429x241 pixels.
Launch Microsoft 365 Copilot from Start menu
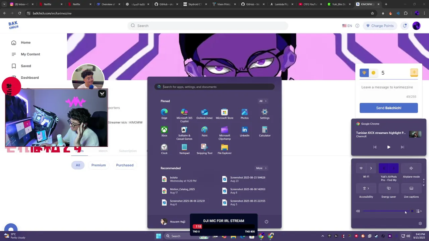[x=184, y=115]
